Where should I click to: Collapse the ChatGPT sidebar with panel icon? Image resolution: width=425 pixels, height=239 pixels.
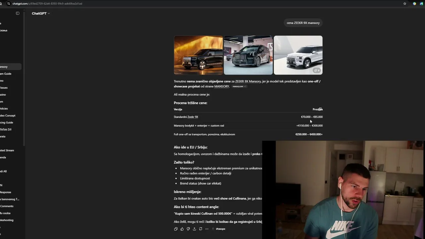pyautogui.click(x=18, y=13)
